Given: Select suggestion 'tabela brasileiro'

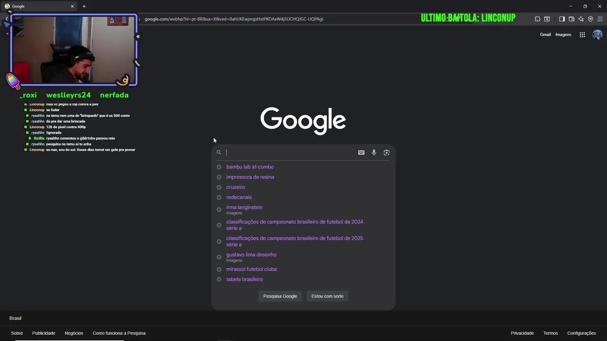Looking at the screenshot, I should coord(303,279).
